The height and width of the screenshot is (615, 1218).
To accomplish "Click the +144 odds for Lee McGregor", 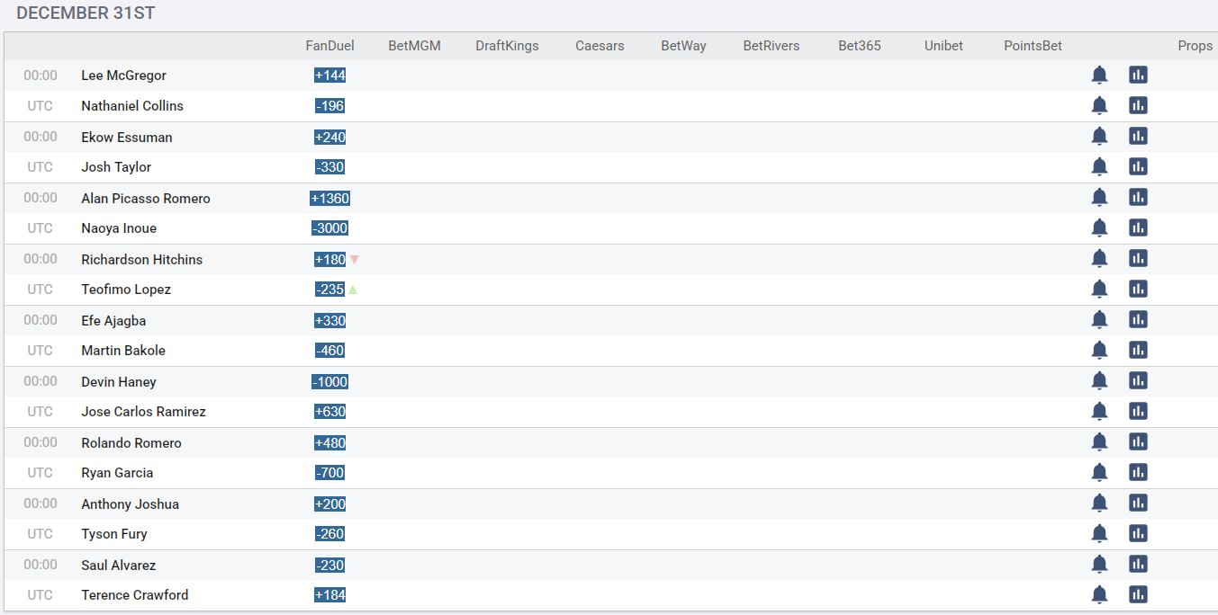I will coord(329,76).
